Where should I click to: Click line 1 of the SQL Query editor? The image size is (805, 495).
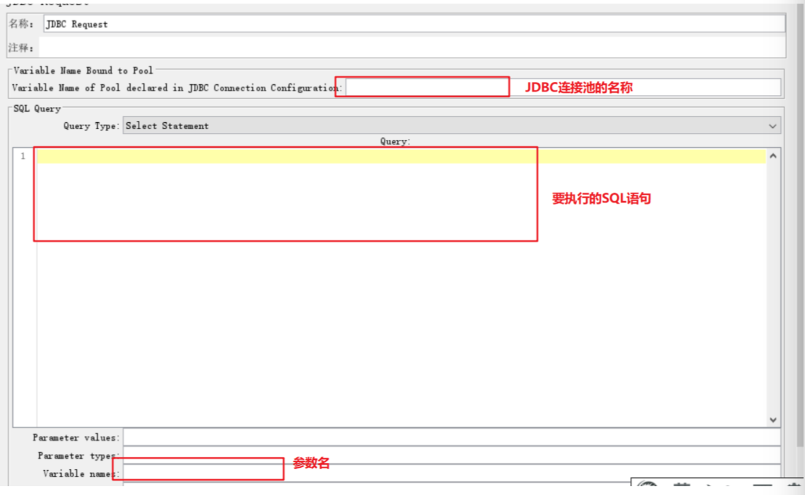(401, 156)
